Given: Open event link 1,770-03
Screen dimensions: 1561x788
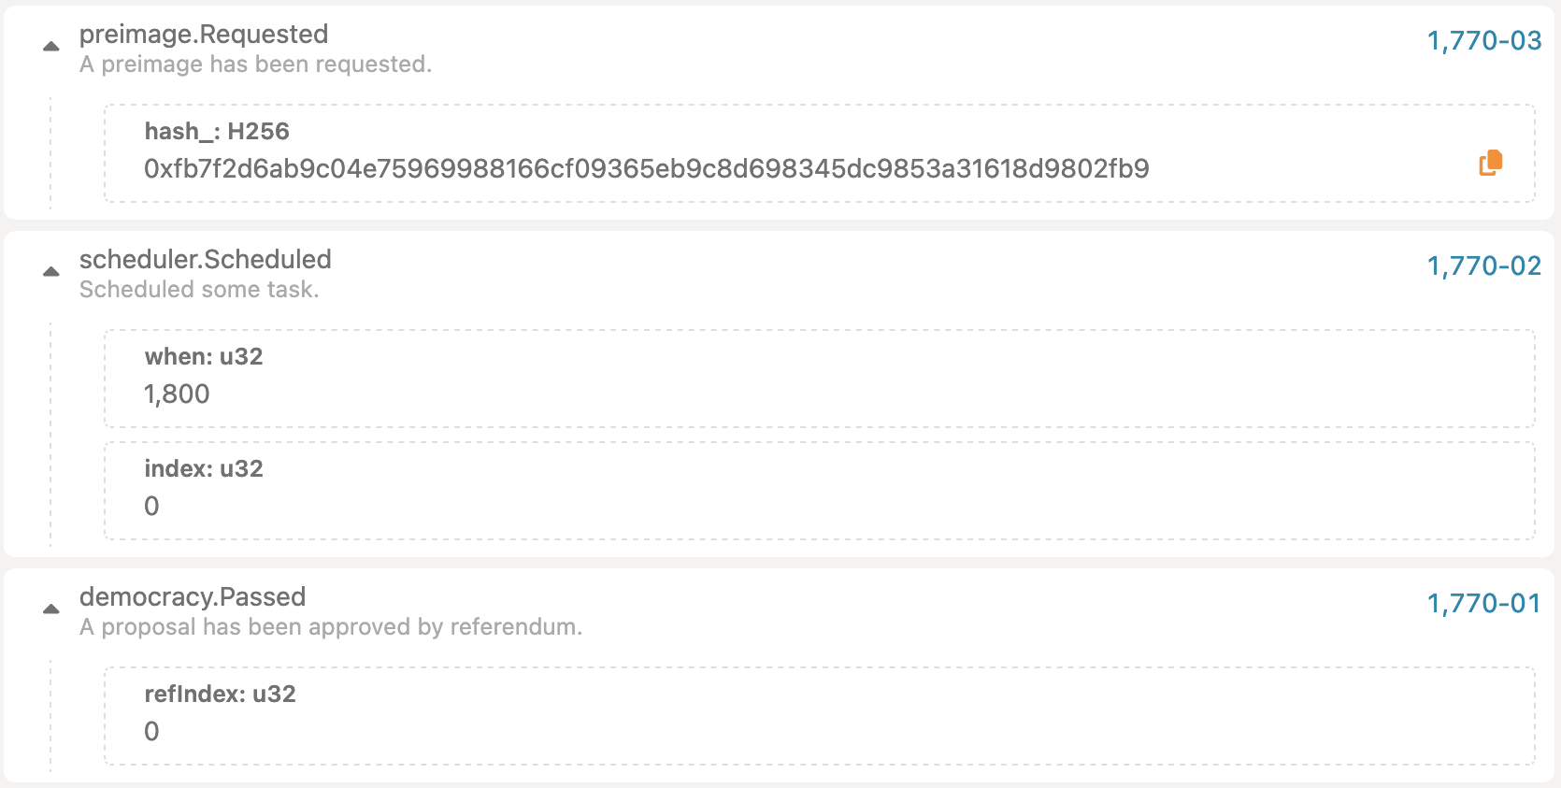Looking at the screenshot, I should [1483, 41].
